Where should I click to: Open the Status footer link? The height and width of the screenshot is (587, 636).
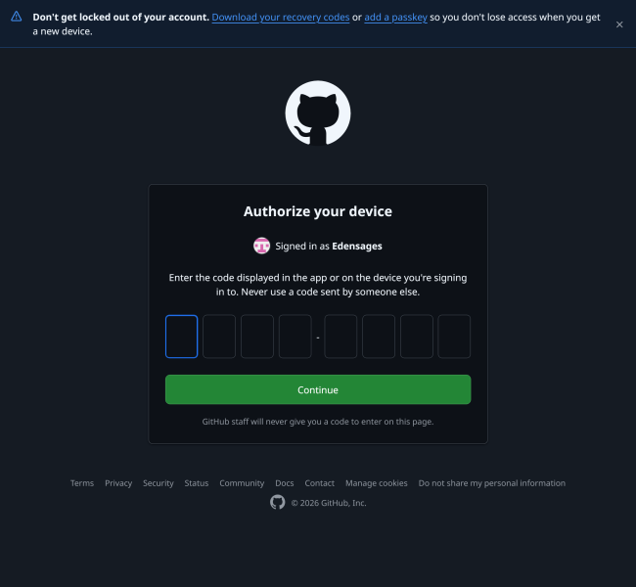pyautogui.click(x=197, y=483)
